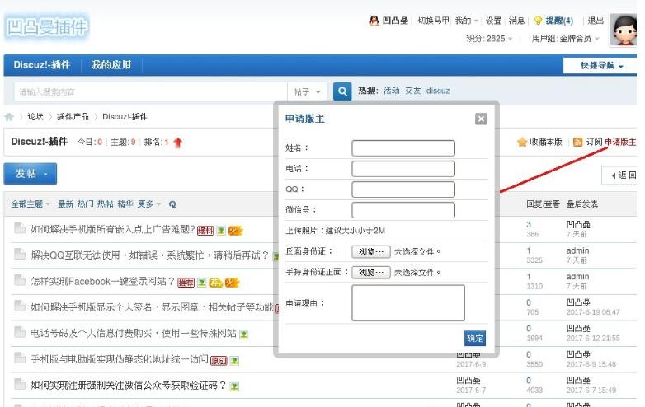
Task: Click the 切换马甲 link
Action: (434, 21)
